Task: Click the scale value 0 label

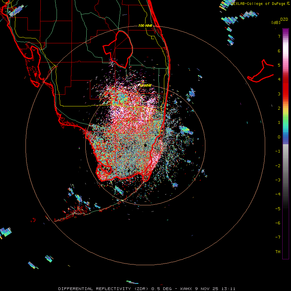Action: click(x=279, y=137)
